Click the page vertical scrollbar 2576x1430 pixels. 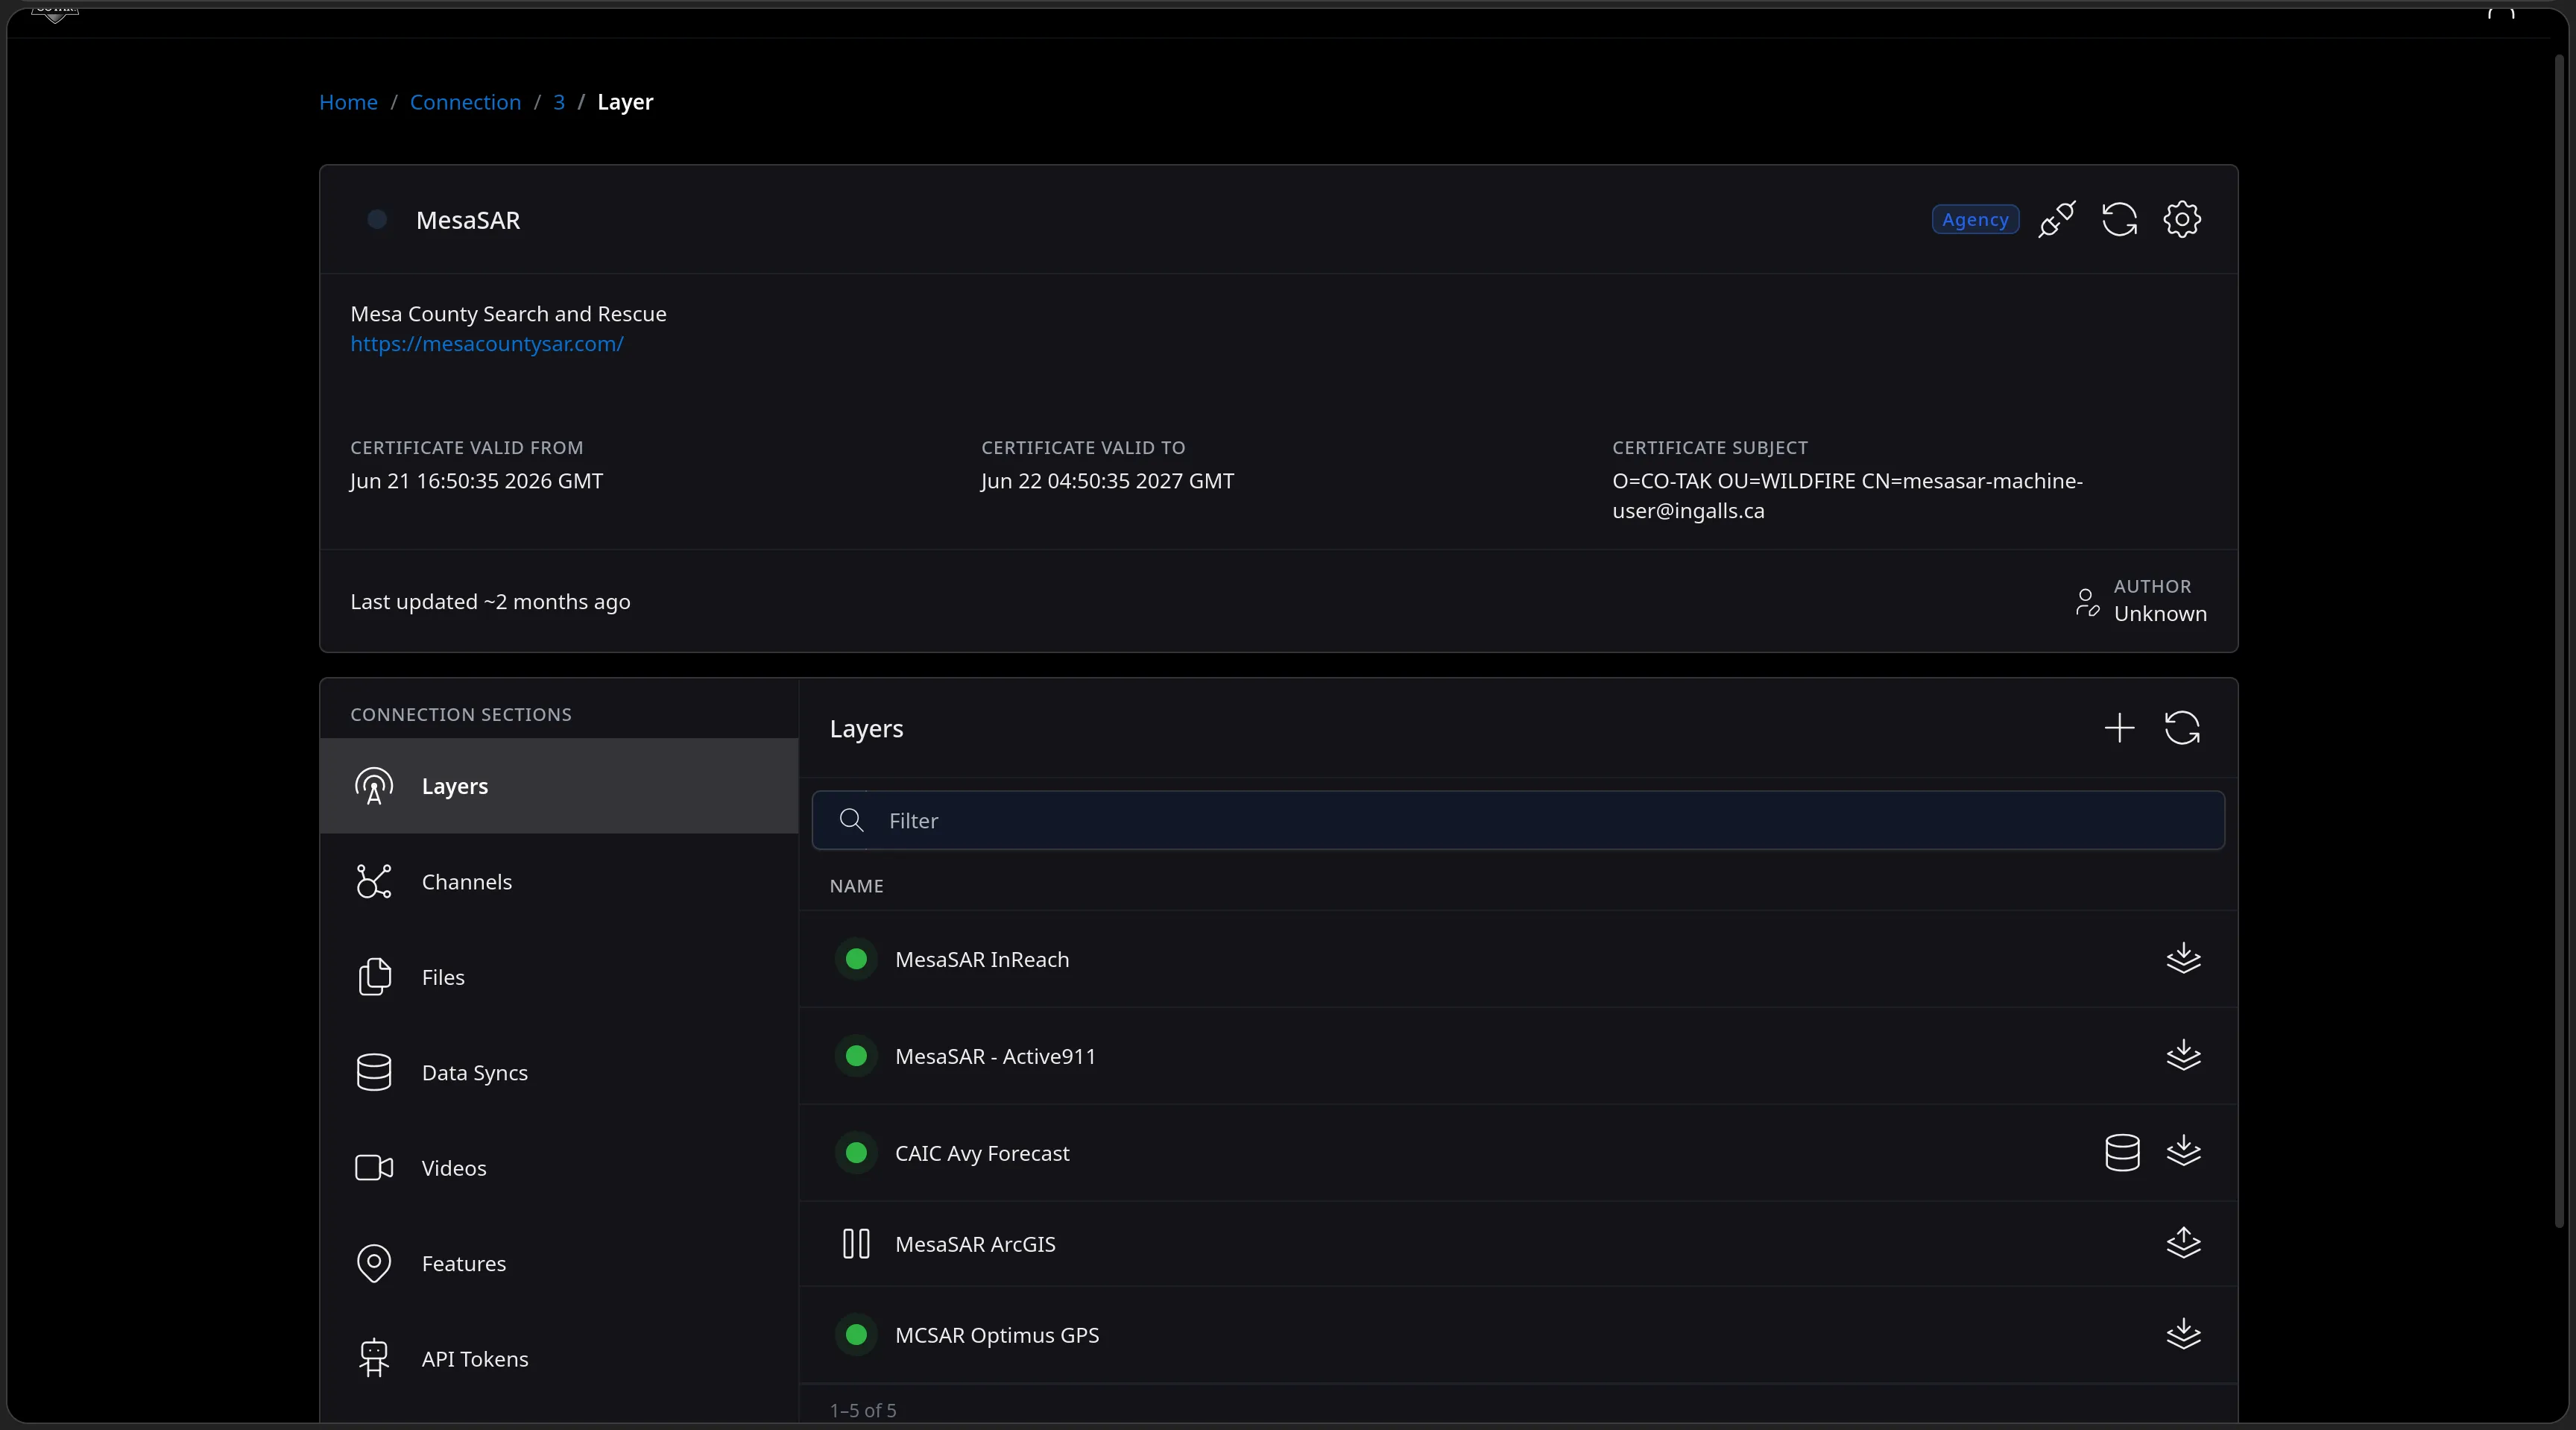point(2560,640)
